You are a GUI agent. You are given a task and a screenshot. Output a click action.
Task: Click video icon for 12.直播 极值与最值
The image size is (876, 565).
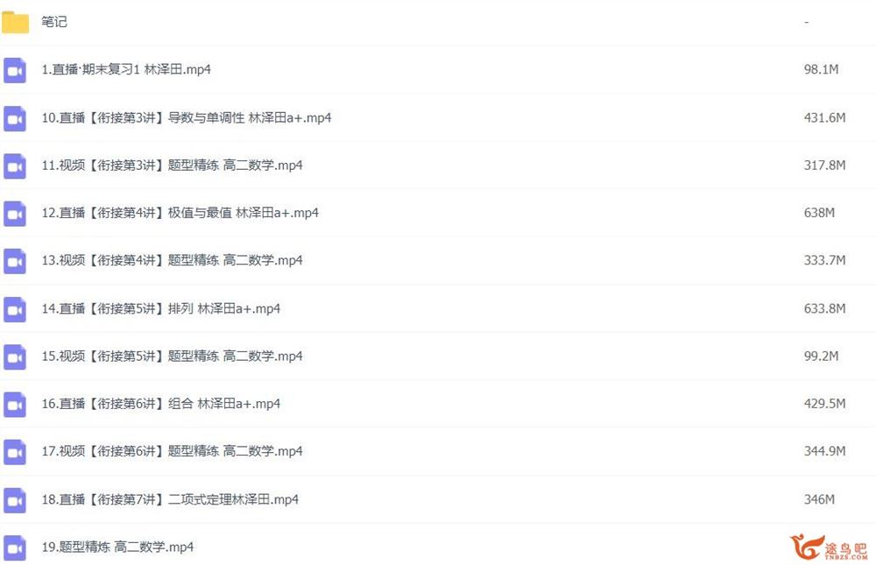(15, 214)
